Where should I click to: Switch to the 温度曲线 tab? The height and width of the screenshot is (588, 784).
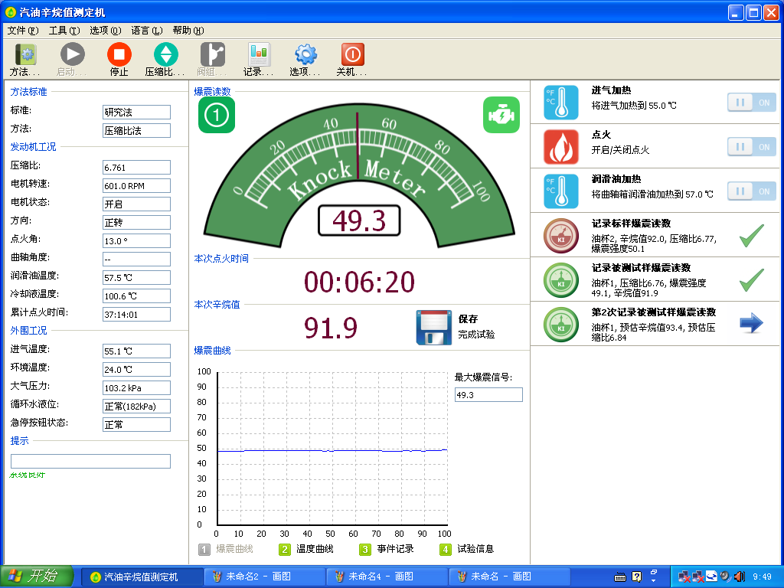point(306,549)
